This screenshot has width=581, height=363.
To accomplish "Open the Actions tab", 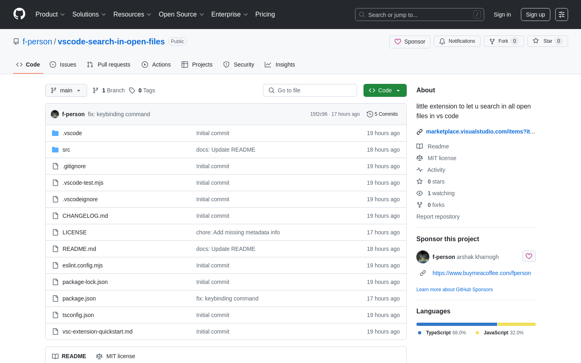I will [x=156, y=65].
